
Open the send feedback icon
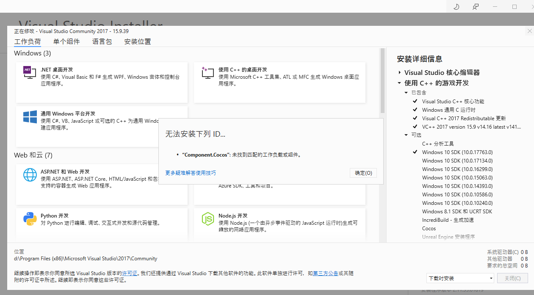[476, 7]
